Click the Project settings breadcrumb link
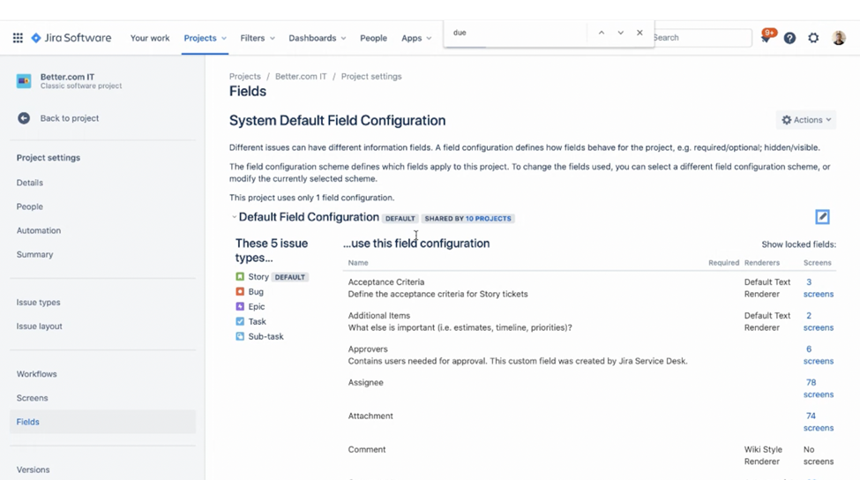860x480 pixels. [x=371, y=76]
